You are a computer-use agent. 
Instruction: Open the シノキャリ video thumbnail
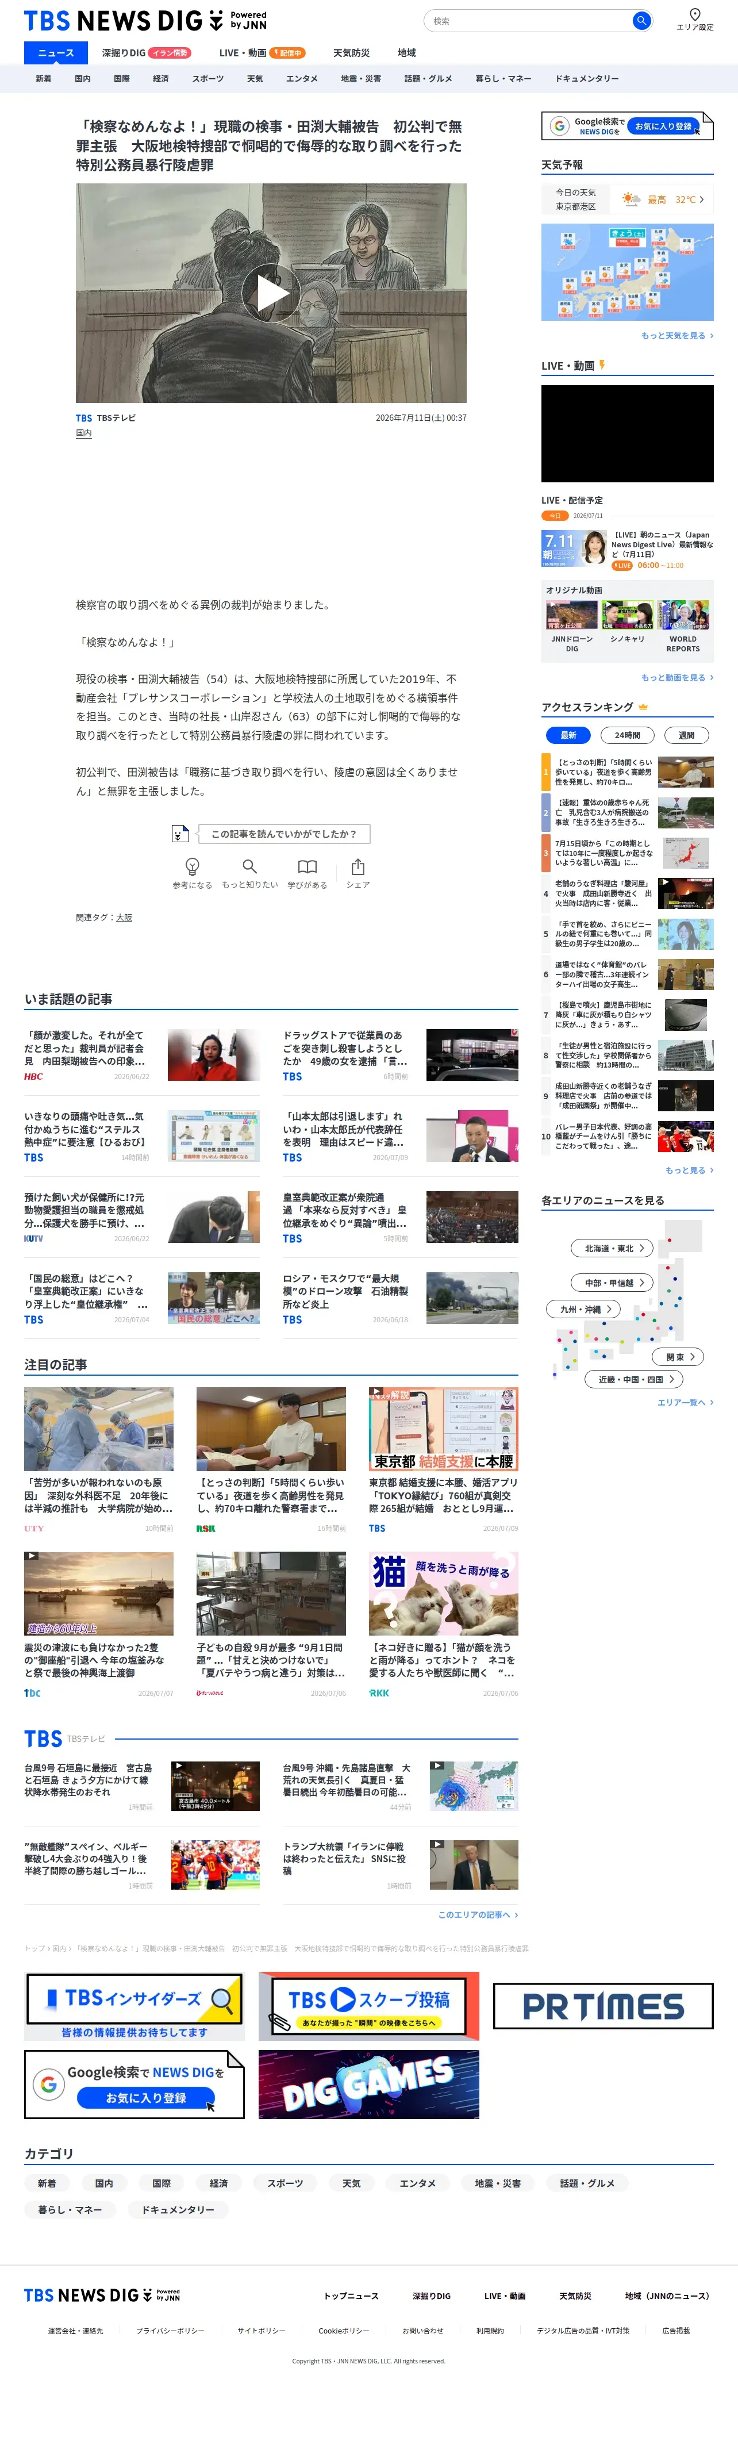[x=627, y=615]
